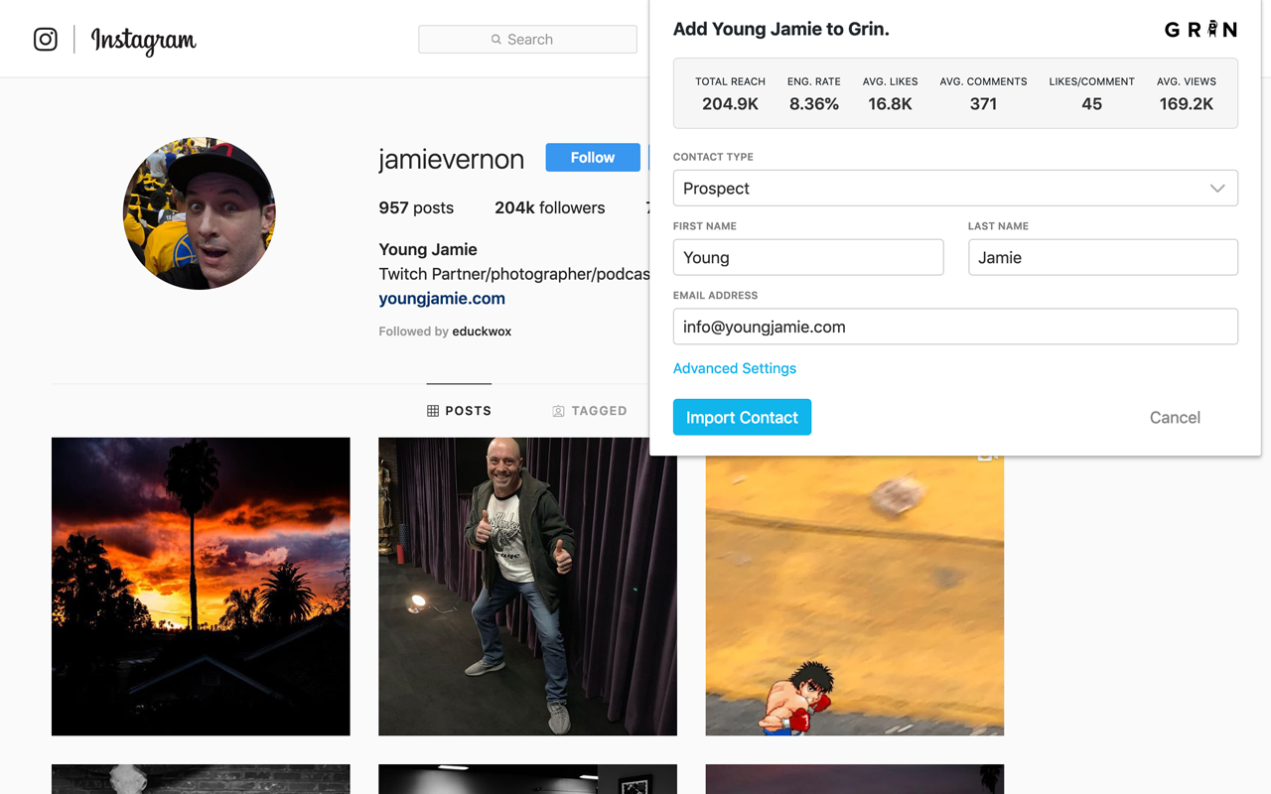Open the Instagram wordmark home link
Image resolution: width=1271 pixels, height=794 pixels.
point(144,41)
